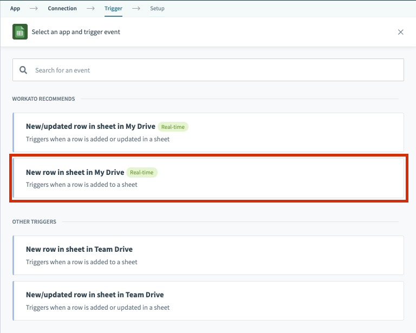Image resolution: width=416 pixels, height=333 pixels.
Task: Click the Other Triggers section heading
Action: pyautogui.click(x=34, y=222)
